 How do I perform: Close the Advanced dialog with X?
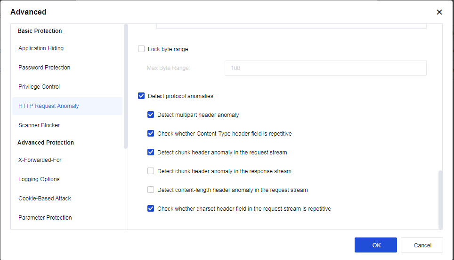coord(439,12)
